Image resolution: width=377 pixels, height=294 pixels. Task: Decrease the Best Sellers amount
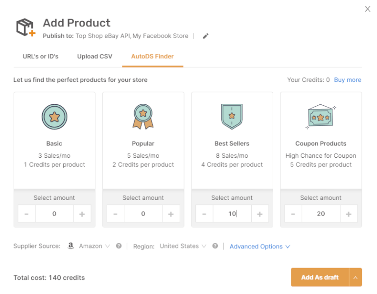(x=204, y=214)
